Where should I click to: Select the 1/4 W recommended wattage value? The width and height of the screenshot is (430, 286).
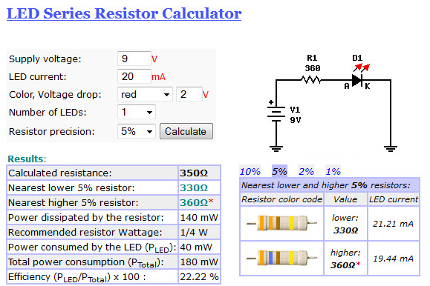[x=194, y=233]
